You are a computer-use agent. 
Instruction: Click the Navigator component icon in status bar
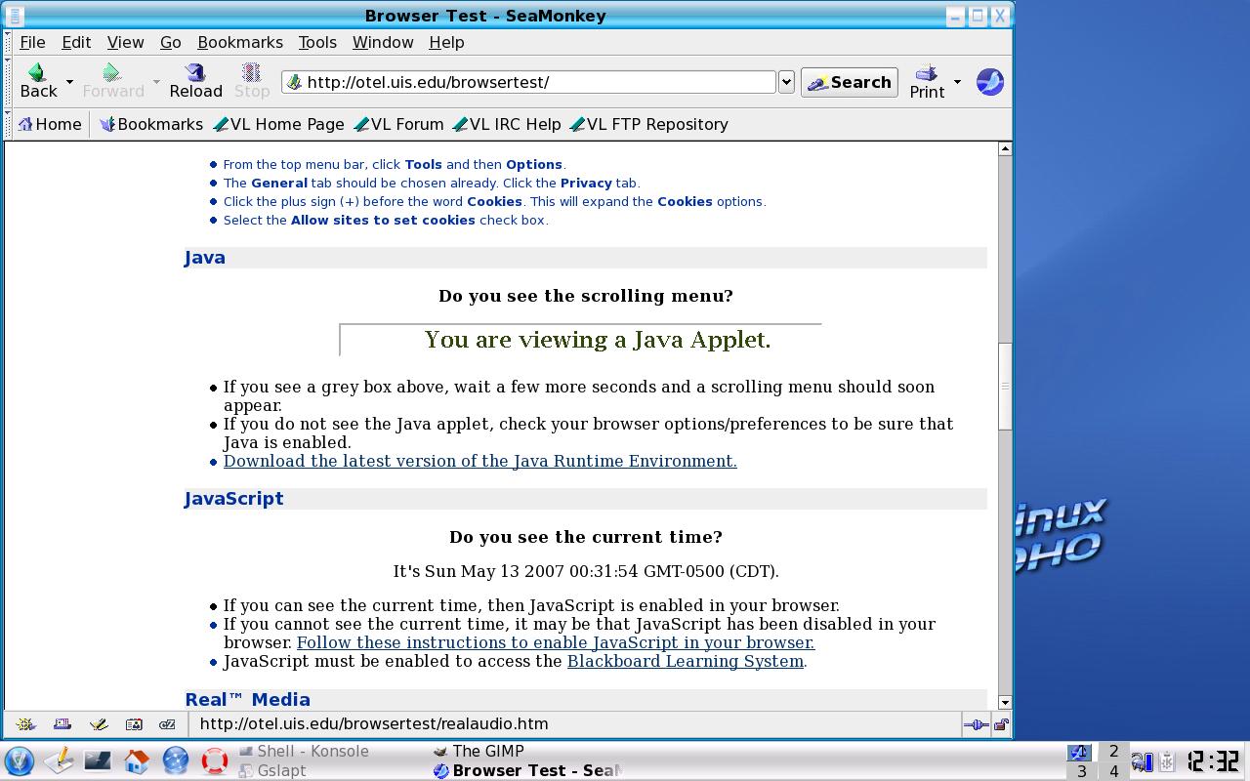click(x=26, y=724)
